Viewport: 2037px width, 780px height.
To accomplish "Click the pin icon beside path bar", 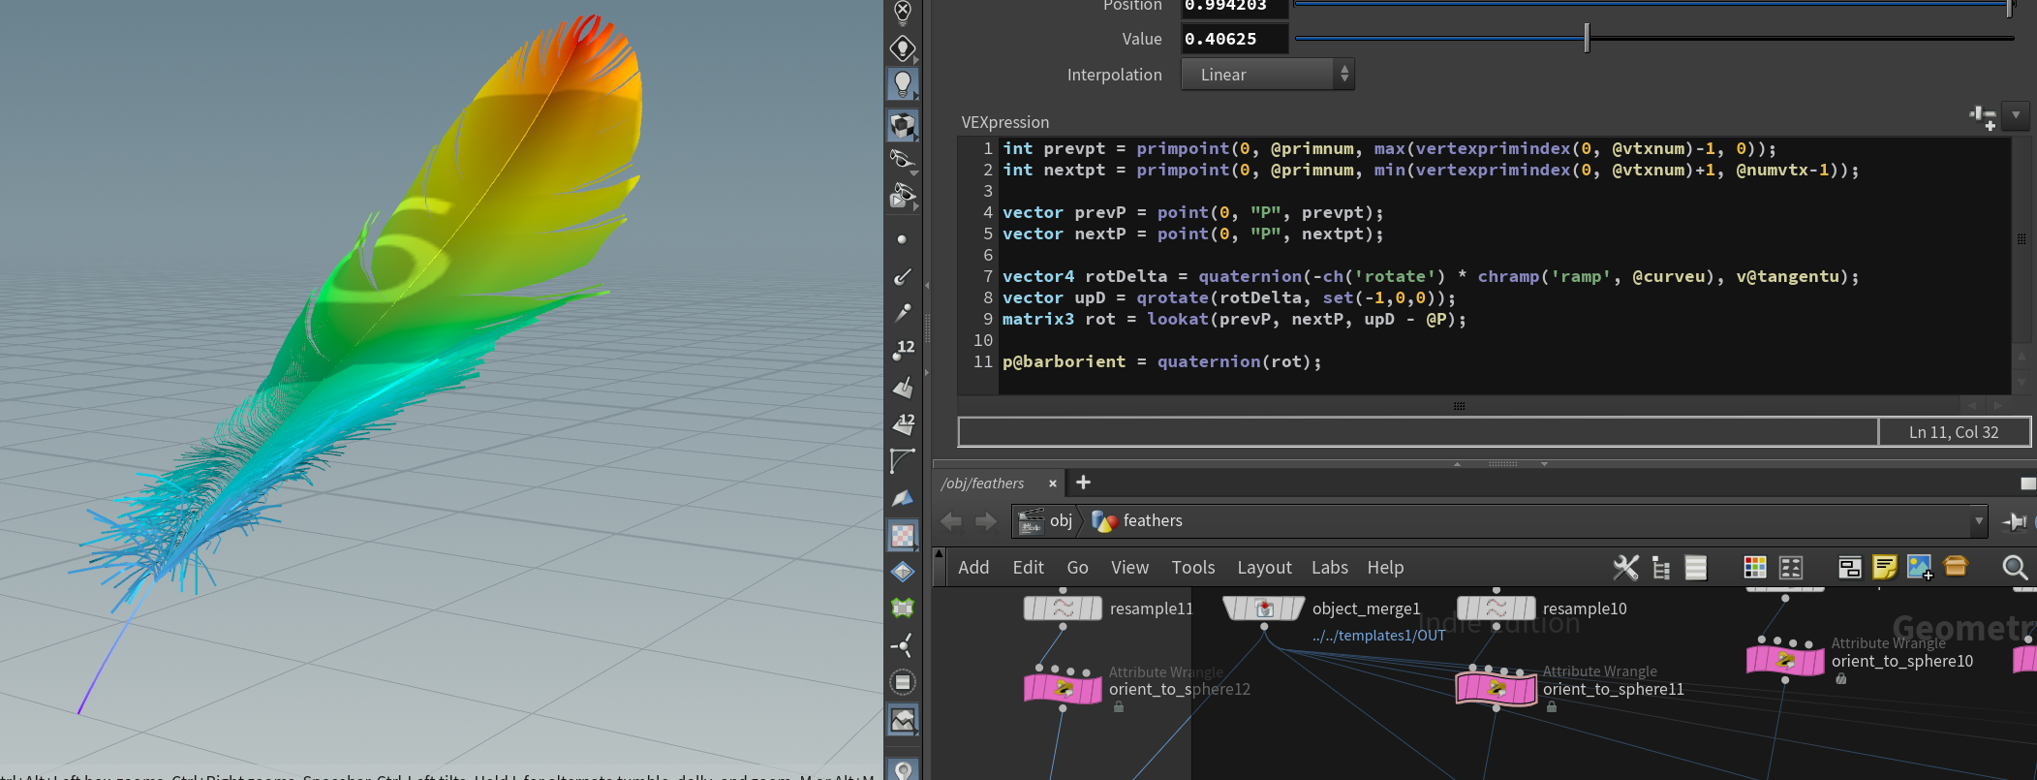I will [2015, 521].
